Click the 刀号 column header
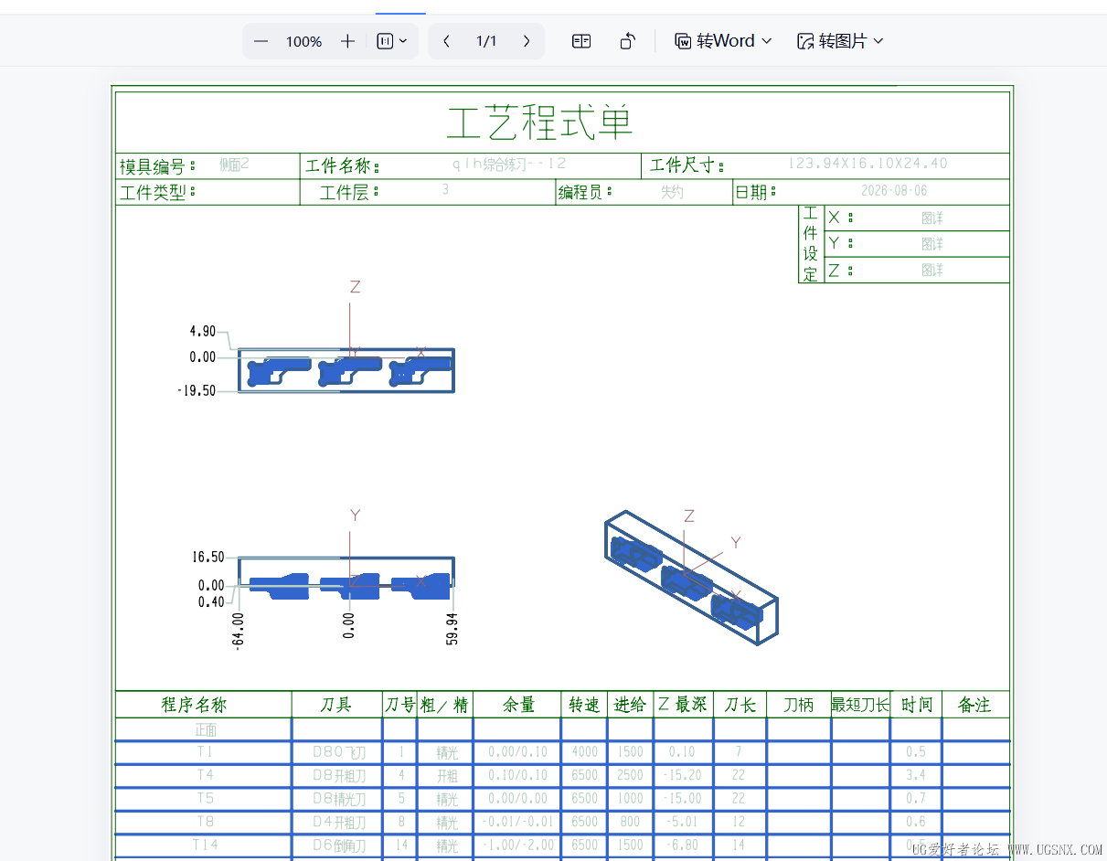The height and width of the screenshot is (861, 1107). pos(399,705)
